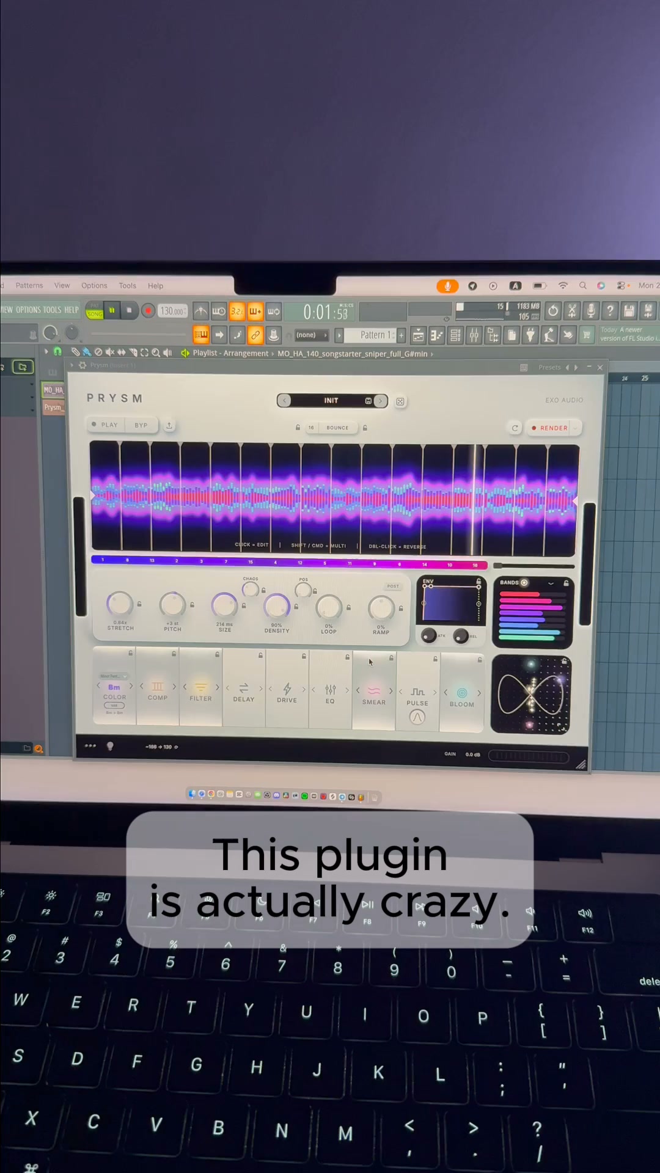Toggle the BYP bypass button

pyautogui.click(x=141, y=425)
